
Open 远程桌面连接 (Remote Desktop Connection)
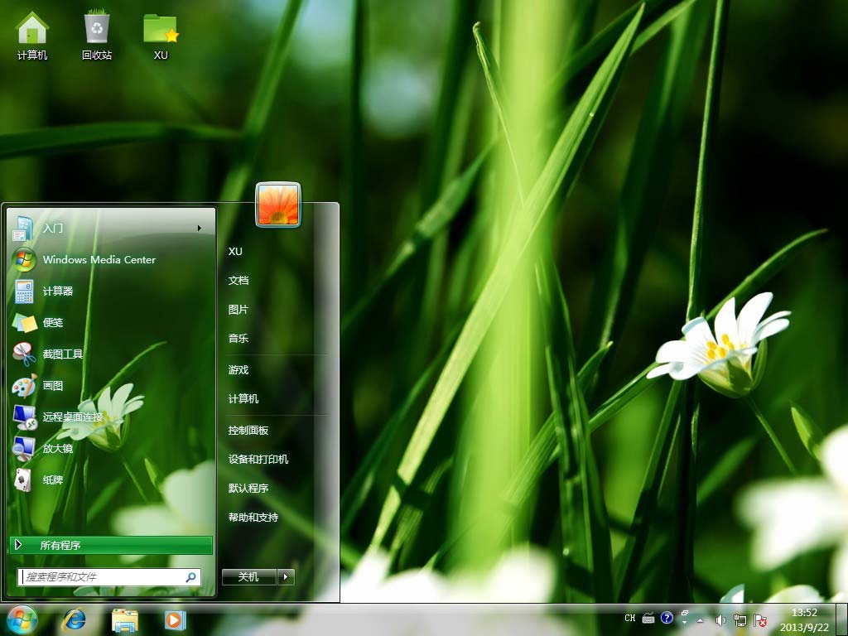tap(73, 417)
